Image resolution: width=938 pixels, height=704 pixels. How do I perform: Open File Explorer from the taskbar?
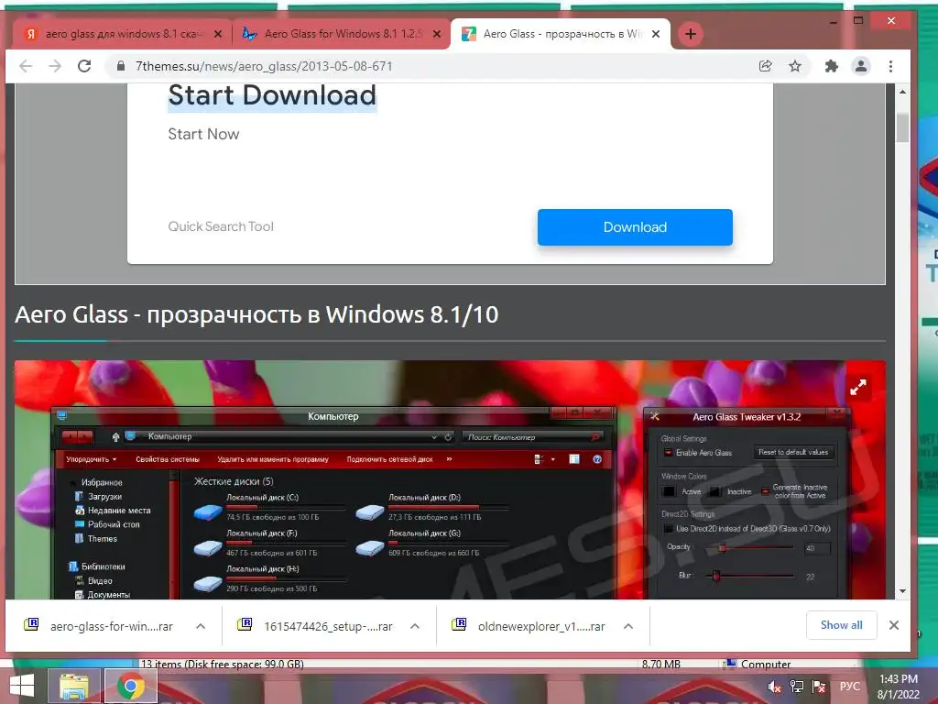tap(73, 686)
